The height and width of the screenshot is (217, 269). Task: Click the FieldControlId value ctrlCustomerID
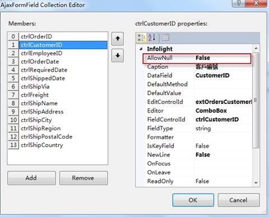coord(217,120)
